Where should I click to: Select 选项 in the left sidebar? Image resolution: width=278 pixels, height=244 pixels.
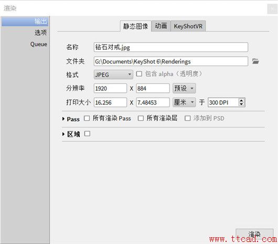click(x=40, y=33)
